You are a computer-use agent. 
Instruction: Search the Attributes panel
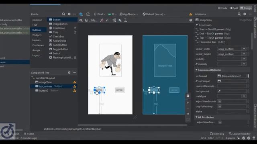click(x=239, y=14)
